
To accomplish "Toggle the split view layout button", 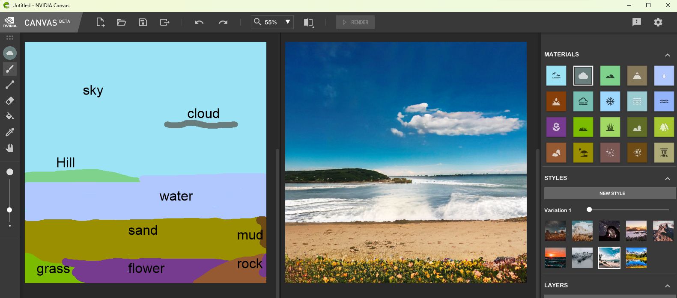I will point(308,22).
